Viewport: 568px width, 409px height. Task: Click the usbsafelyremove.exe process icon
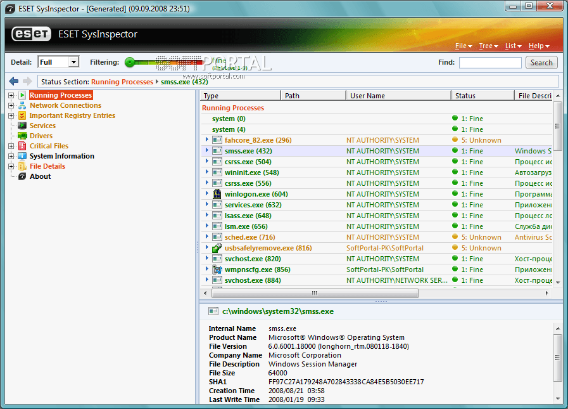[217, 248]
